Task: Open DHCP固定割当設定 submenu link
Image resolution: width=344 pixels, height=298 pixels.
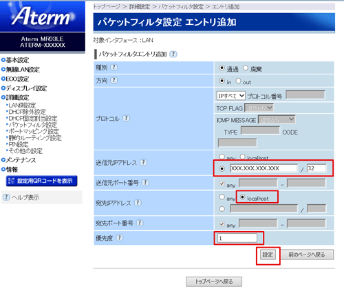Action: 33,119
